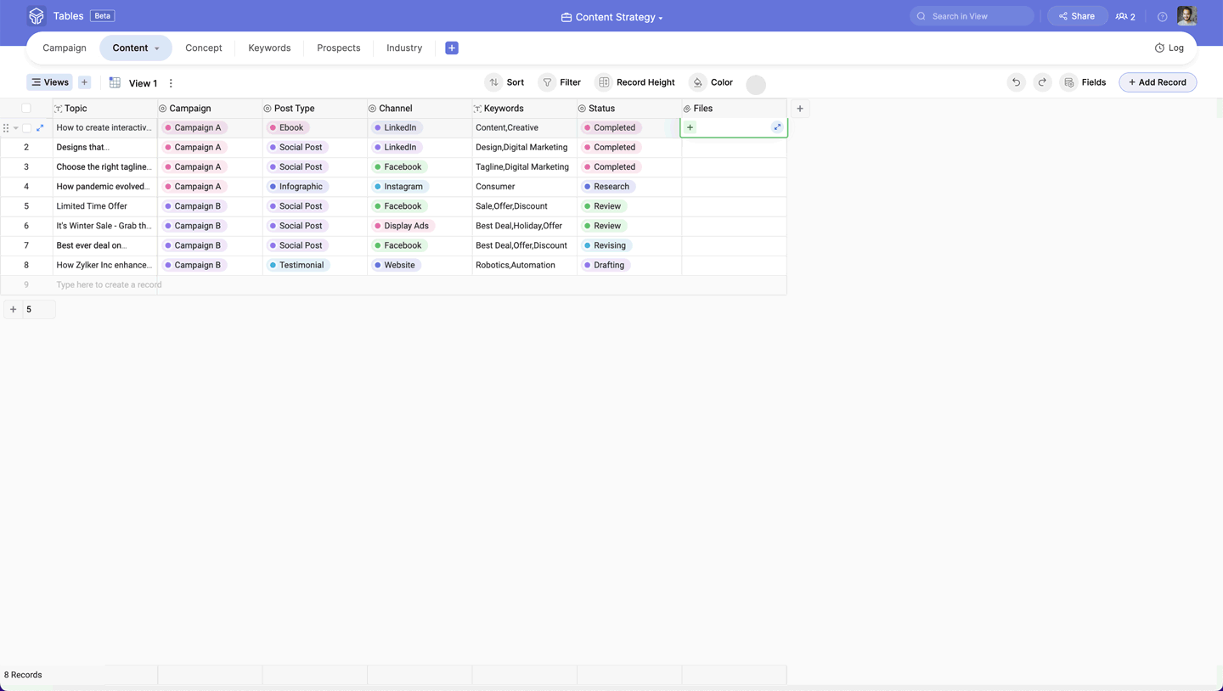The image size is (1223, 691).
Task: Open View 1 options kebab menu
Action: coord(171,83)
